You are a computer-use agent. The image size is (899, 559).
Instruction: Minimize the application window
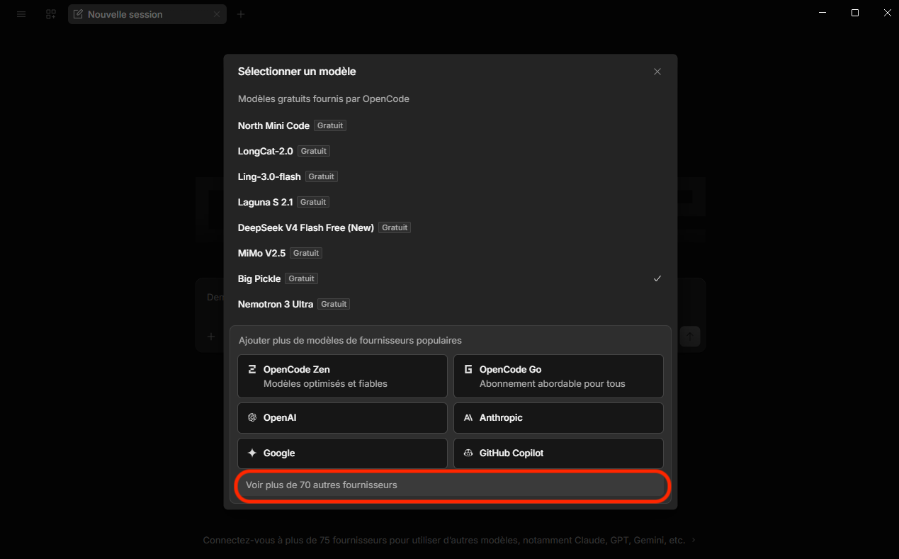point(822,13)
